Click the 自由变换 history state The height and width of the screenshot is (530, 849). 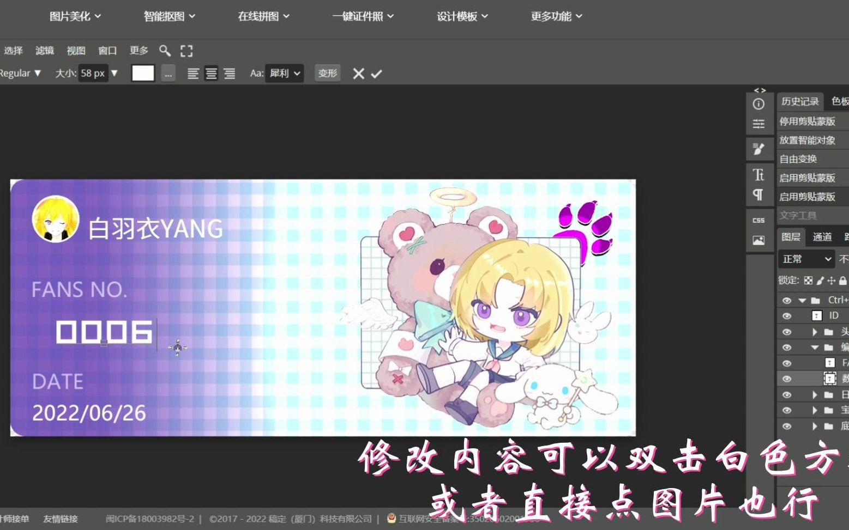point(798,159)
